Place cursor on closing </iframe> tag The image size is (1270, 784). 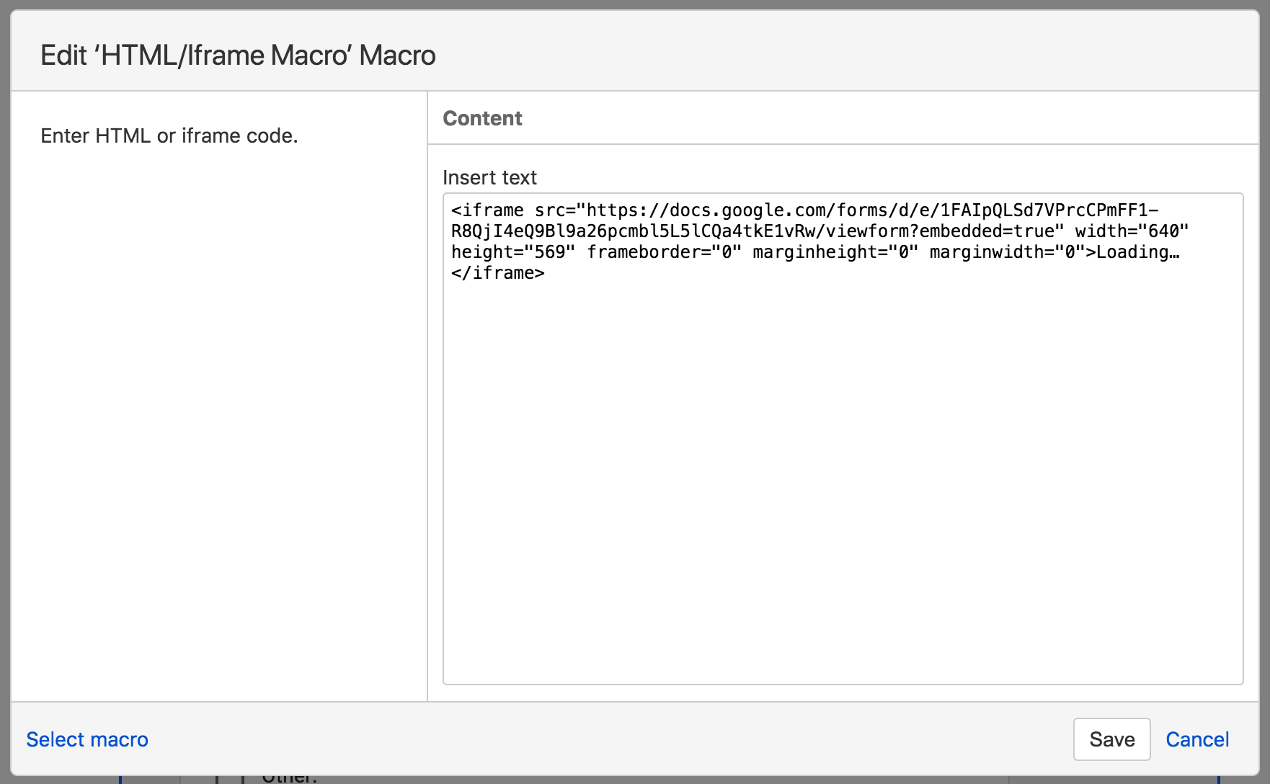pyautogui.click(x=497, y=273)
